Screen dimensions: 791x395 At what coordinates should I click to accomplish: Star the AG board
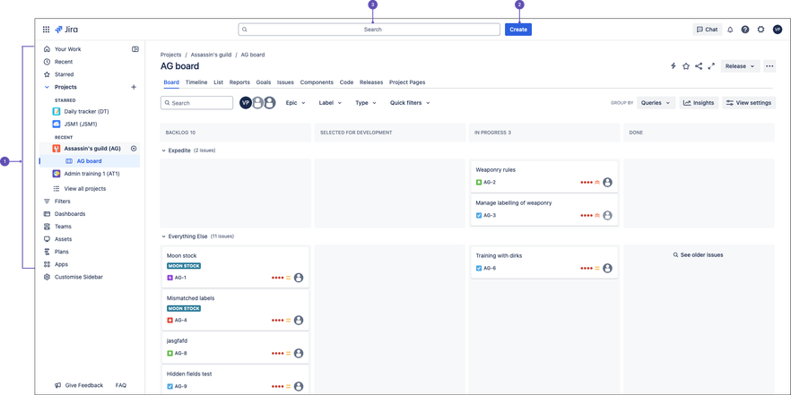(686, 66)
